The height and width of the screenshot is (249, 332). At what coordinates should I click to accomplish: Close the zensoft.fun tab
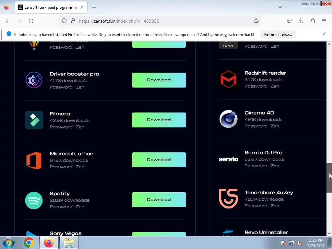[82, 7]
